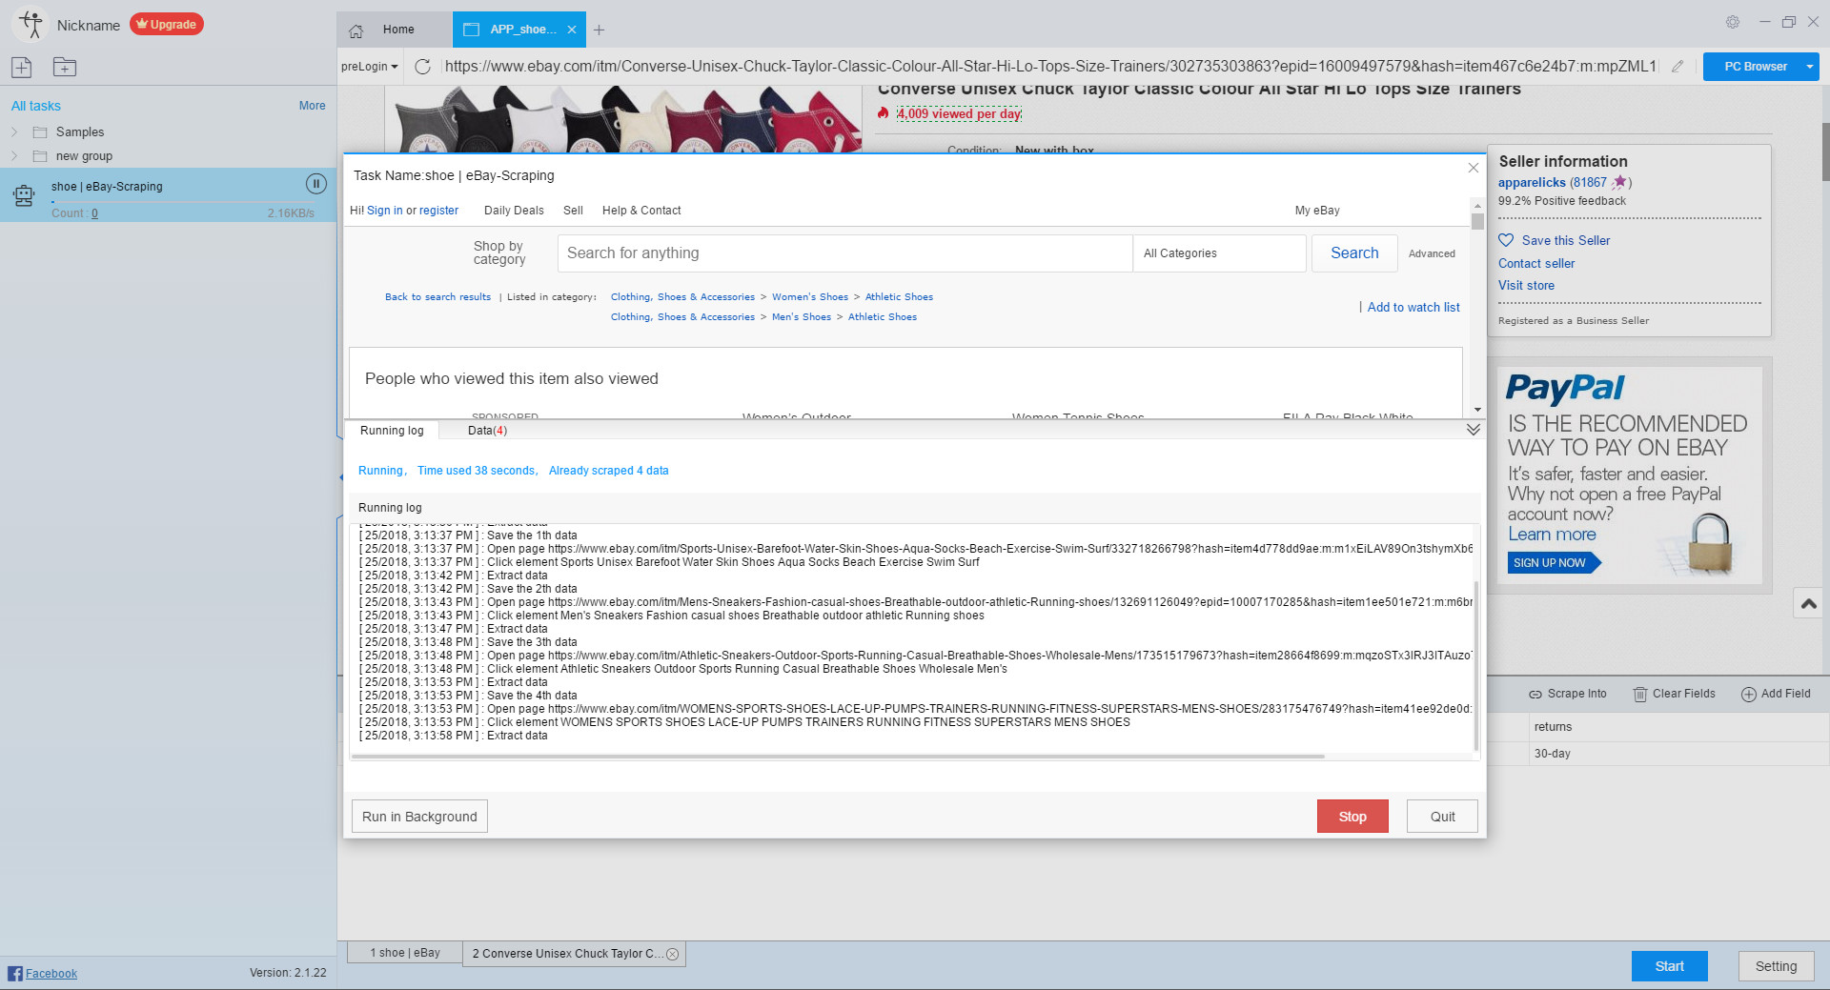Click the robot icon of running task
This screenshot has height=990, width=1830.
(24, 196)
